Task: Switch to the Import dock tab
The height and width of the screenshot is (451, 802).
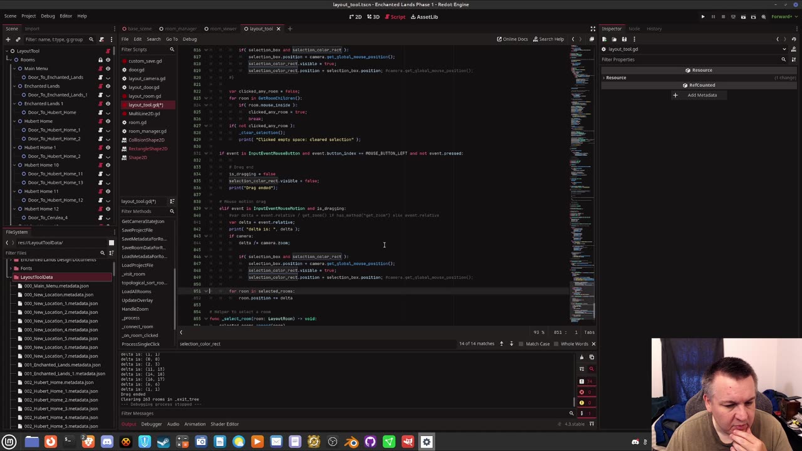Action: point(32,29)
